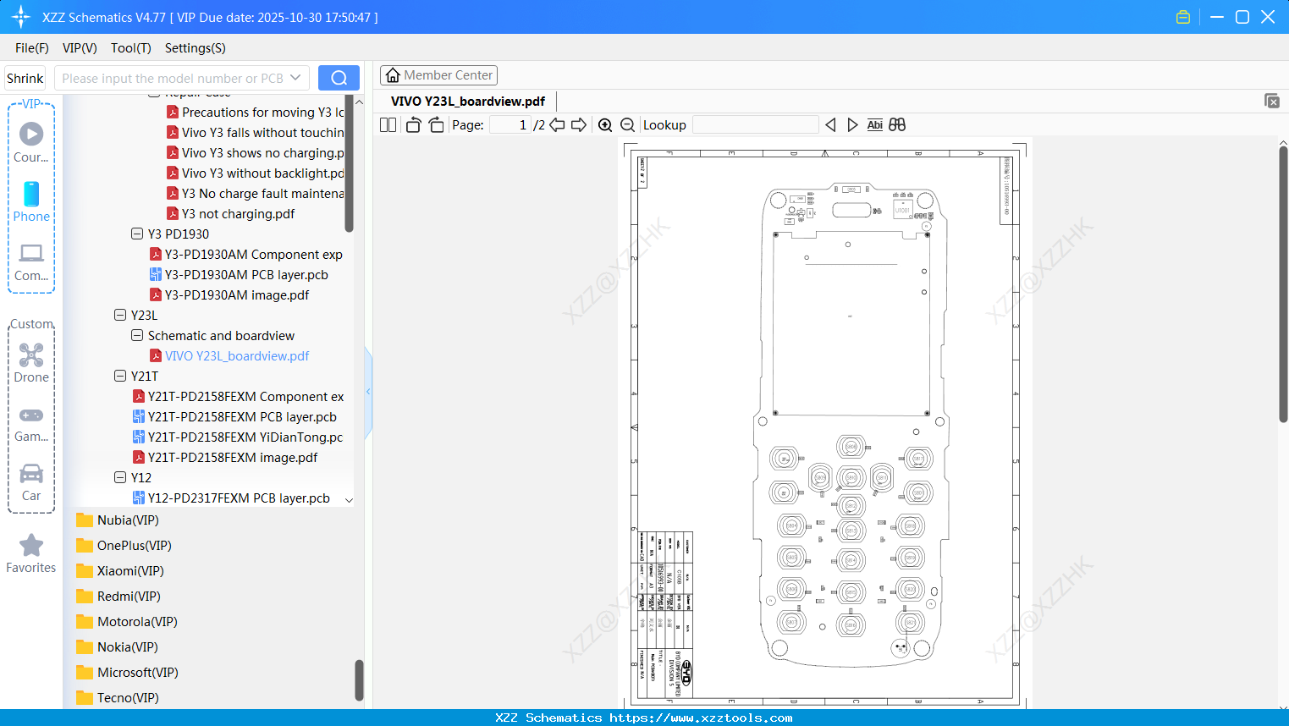Click the Shrink button

pyautogui.click(x=25, y=77)
